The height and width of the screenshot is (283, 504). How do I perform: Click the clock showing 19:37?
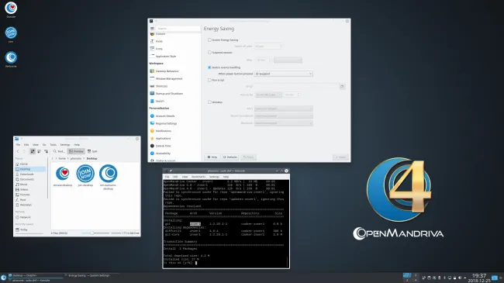point(479,278)
